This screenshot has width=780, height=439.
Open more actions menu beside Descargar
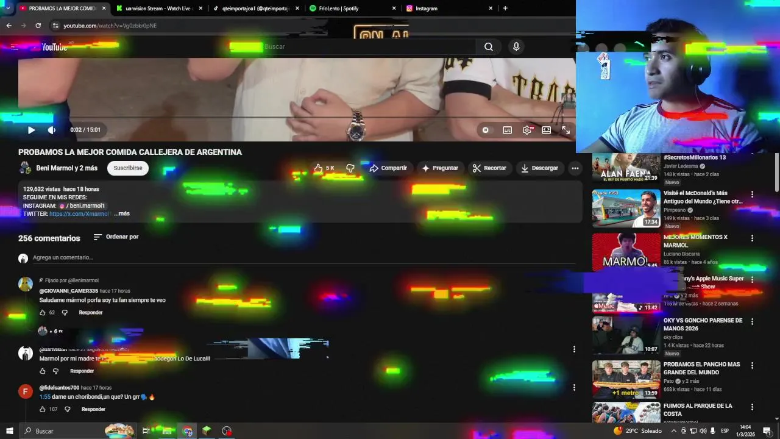575,168
